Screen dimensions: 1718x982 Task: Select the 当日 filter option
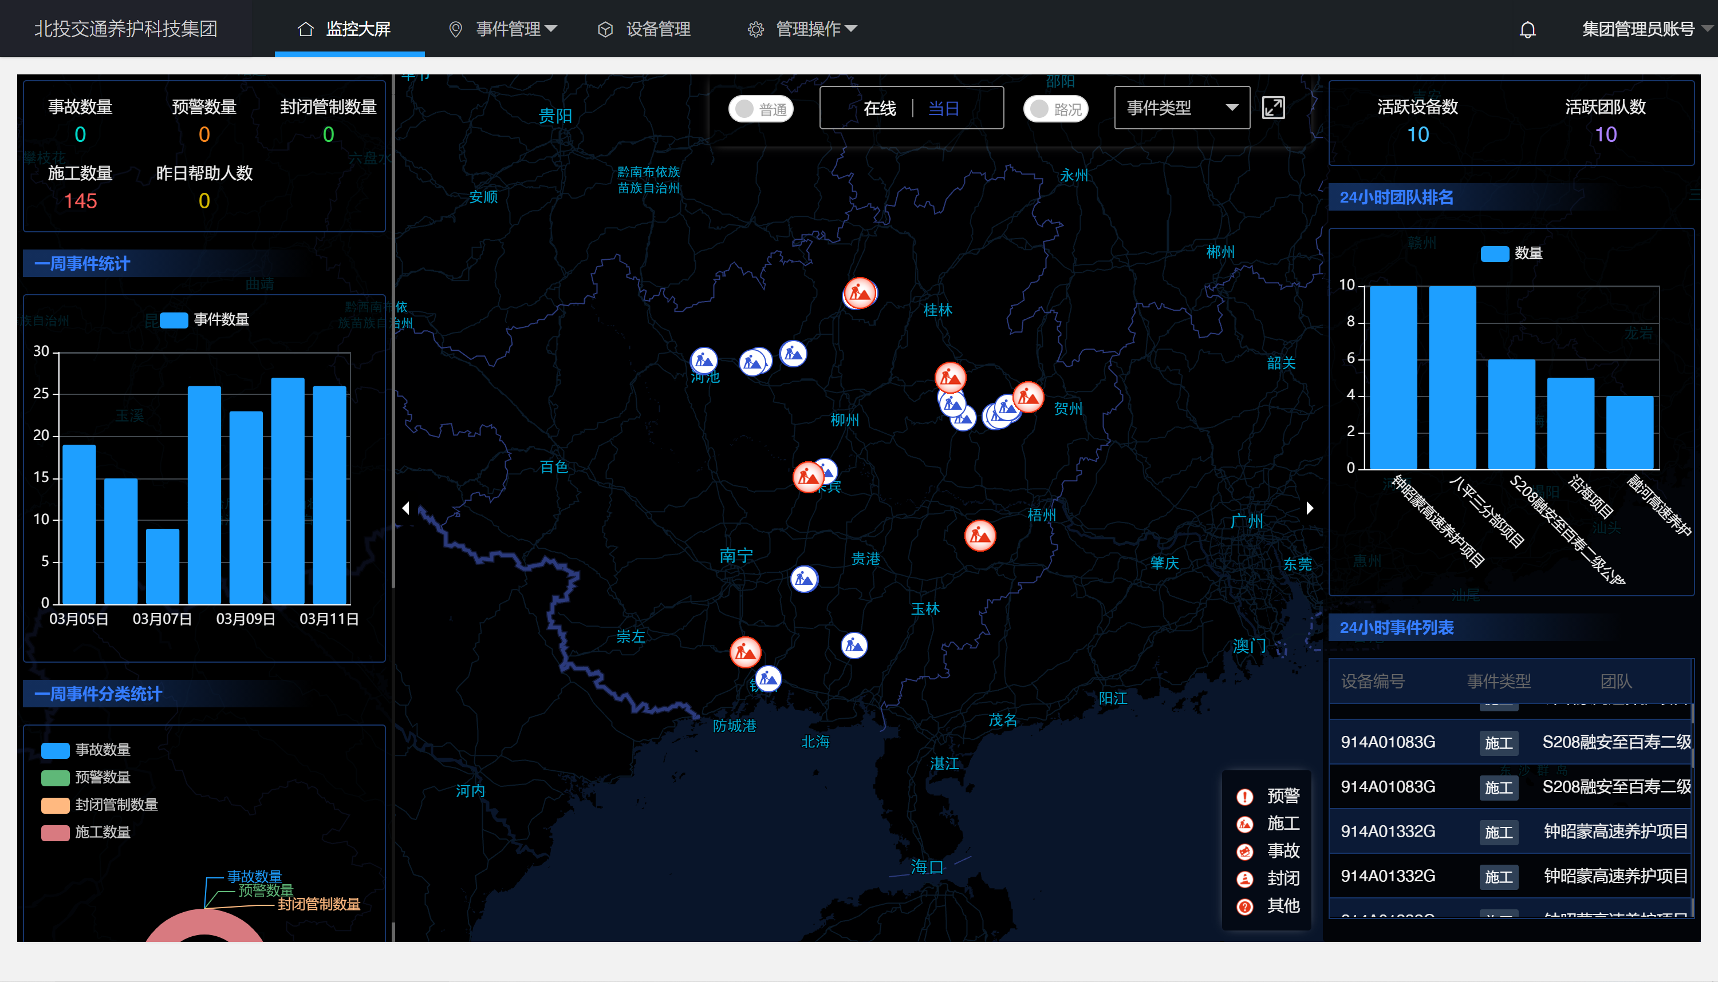pos(943,109)
